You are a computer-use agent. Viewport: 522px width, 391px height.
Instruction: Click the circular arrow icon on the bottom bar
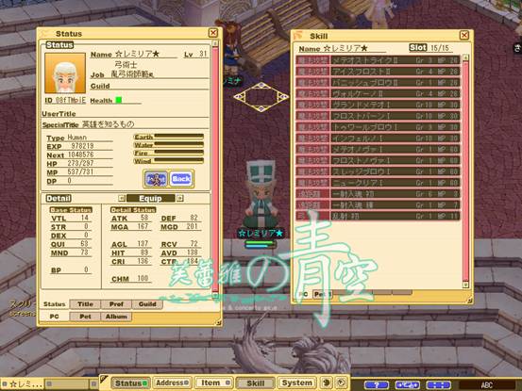pos(341,383)
